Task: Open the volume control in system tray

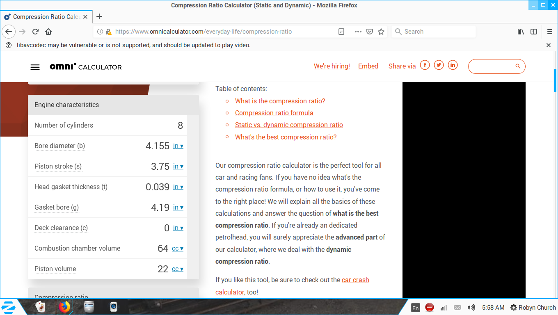Action: 471,308
